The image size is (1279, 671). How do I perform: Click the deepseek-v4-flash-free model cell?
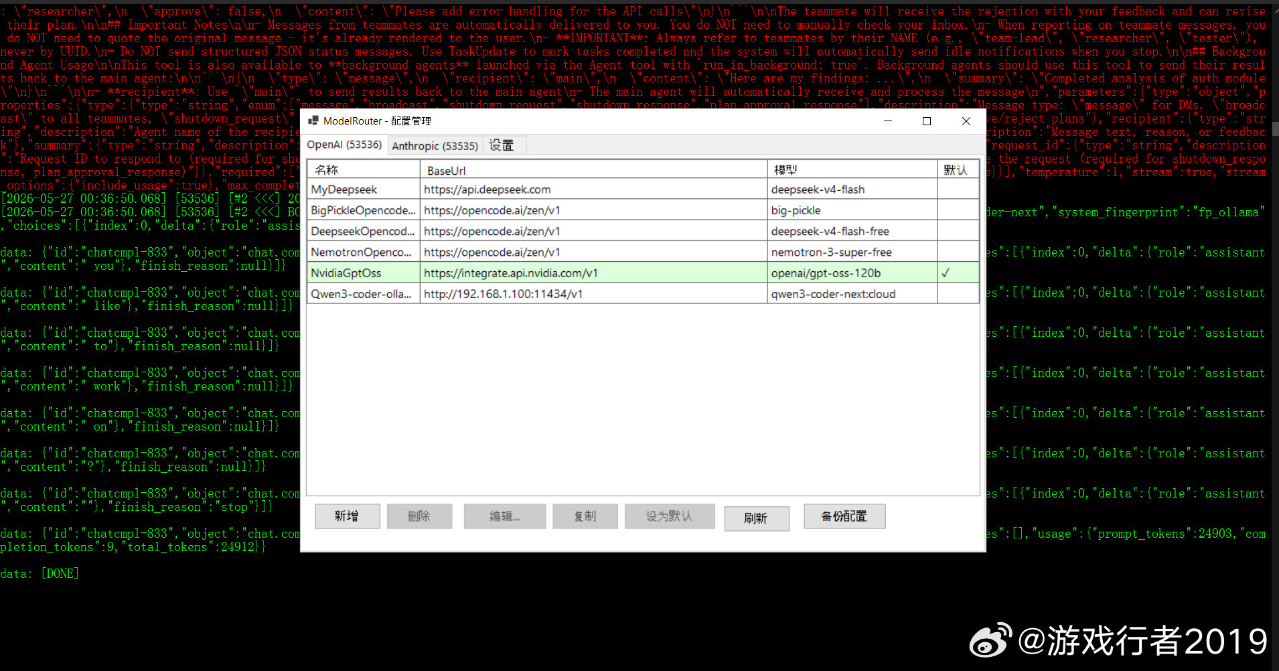click(852, 231)
